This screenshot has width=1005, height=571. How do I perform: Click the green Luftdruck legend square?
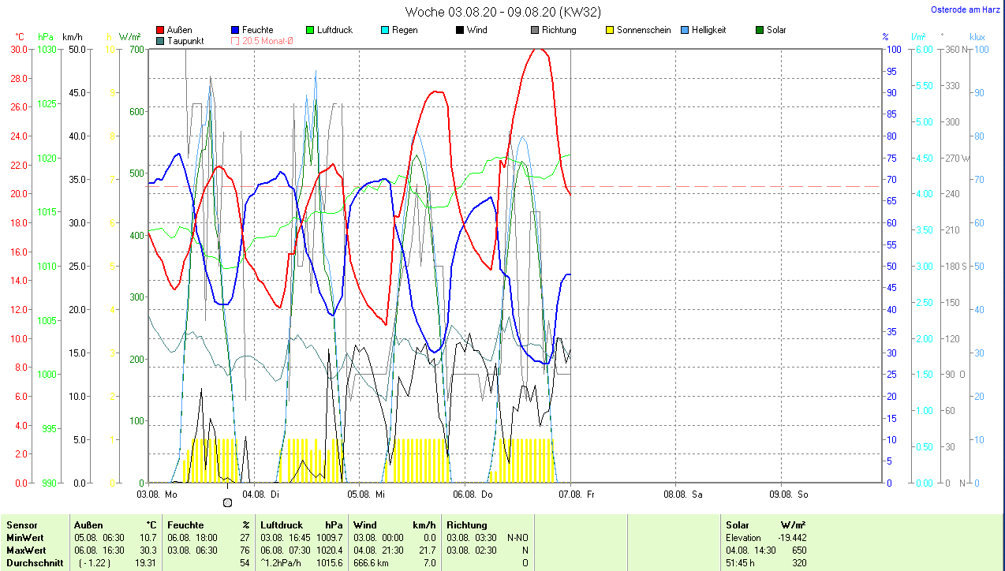tap(310, 30)
